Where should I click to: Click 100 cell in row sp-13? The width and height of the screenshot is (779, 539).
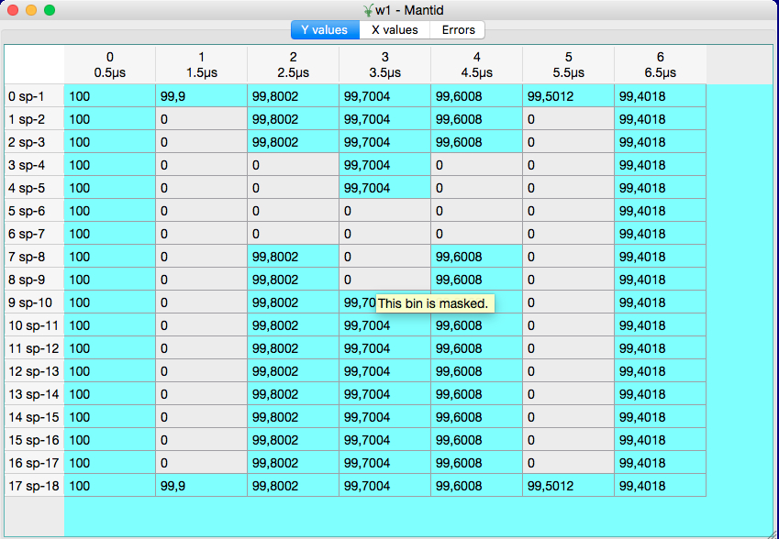[x=110, y=371]
